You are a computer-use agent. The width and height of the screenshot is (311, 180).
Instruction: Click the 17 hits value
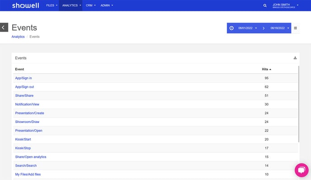pos(267,148)
